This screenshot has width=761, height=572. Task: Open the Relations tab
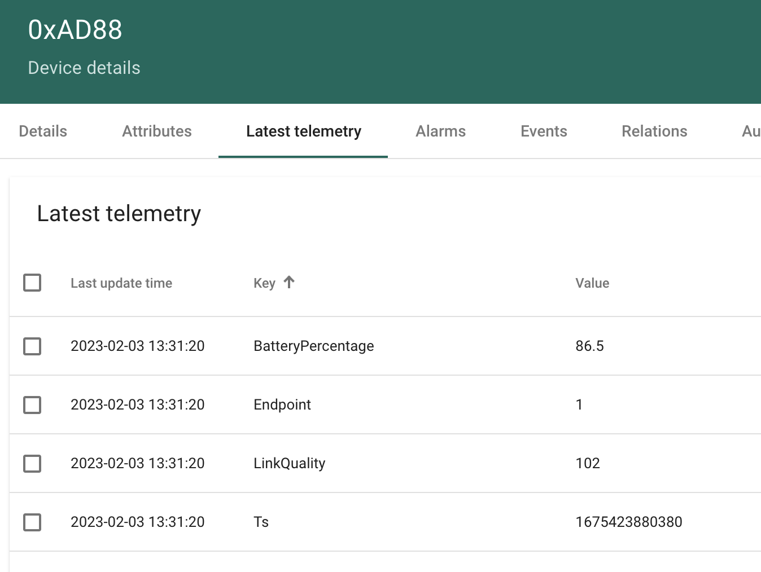coord(654,131)
